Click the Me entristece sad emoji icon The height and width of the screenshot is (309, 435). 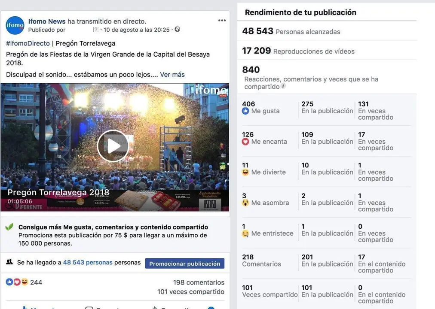coord(245,234)
